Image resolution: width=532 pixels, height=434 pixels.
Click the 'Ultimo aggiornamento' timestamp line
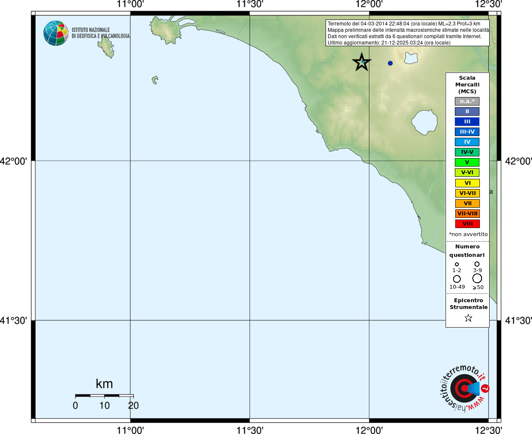point(389,43)
